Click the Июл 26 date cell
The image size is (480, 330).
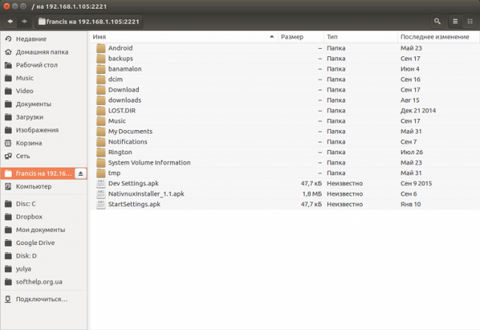pyautogui.click(x=411, y=152)
